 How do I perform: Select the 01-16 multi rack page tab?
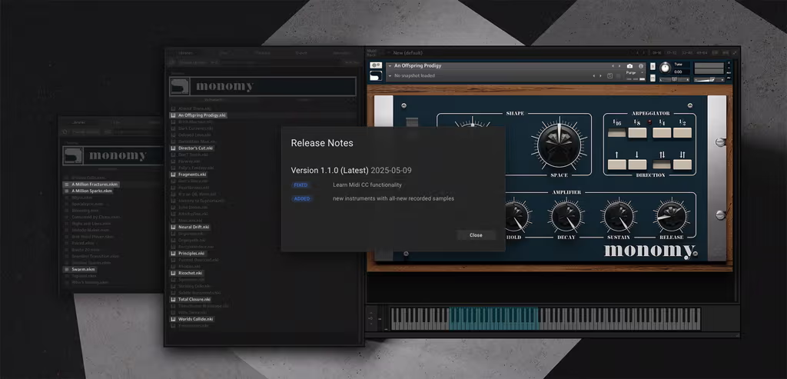[657, 53]
